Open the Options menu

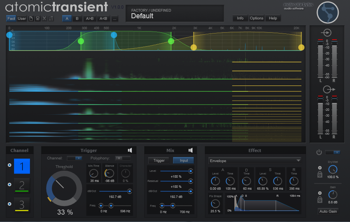point(256,18)
